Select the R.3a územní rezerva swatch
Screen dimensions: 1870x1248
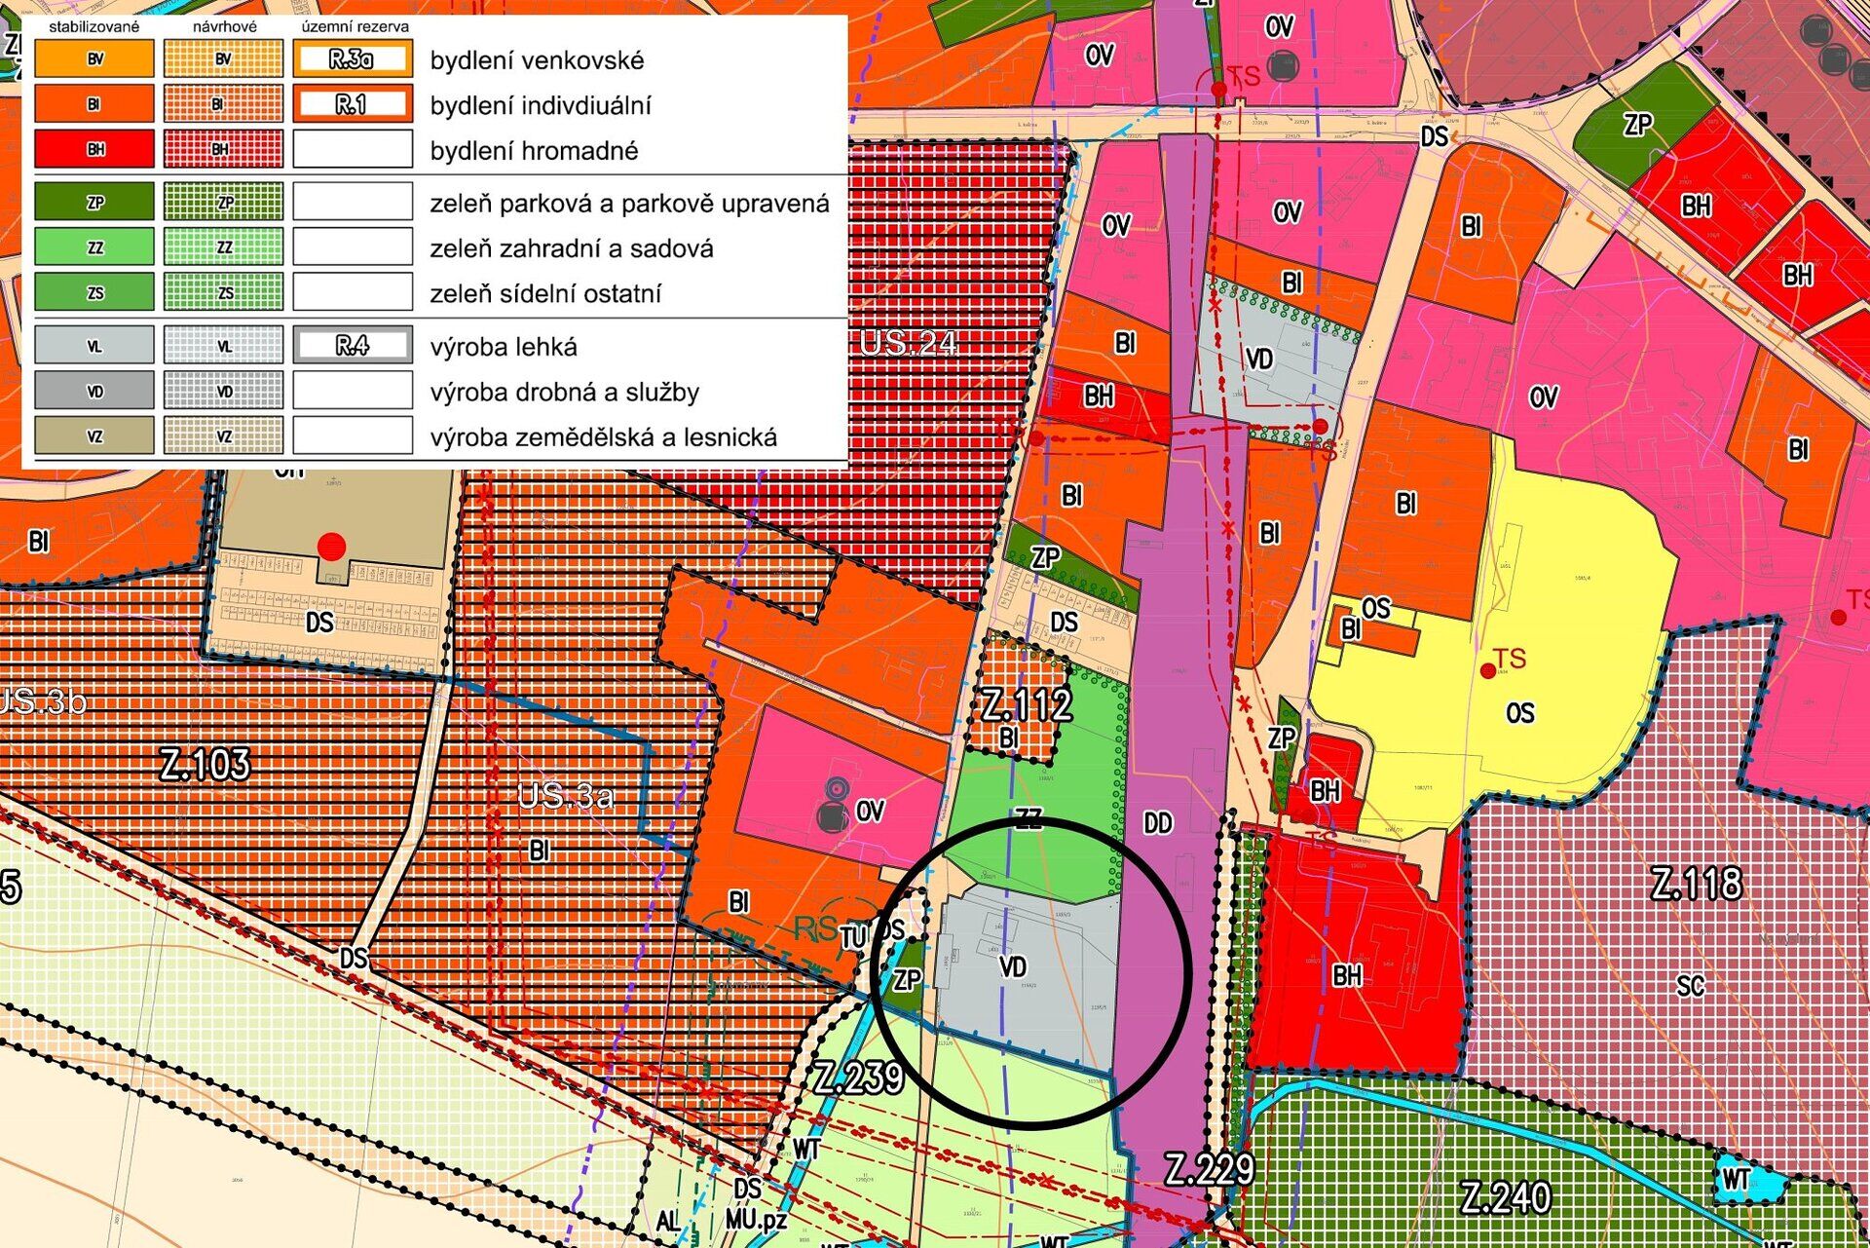tap(353, 58)
